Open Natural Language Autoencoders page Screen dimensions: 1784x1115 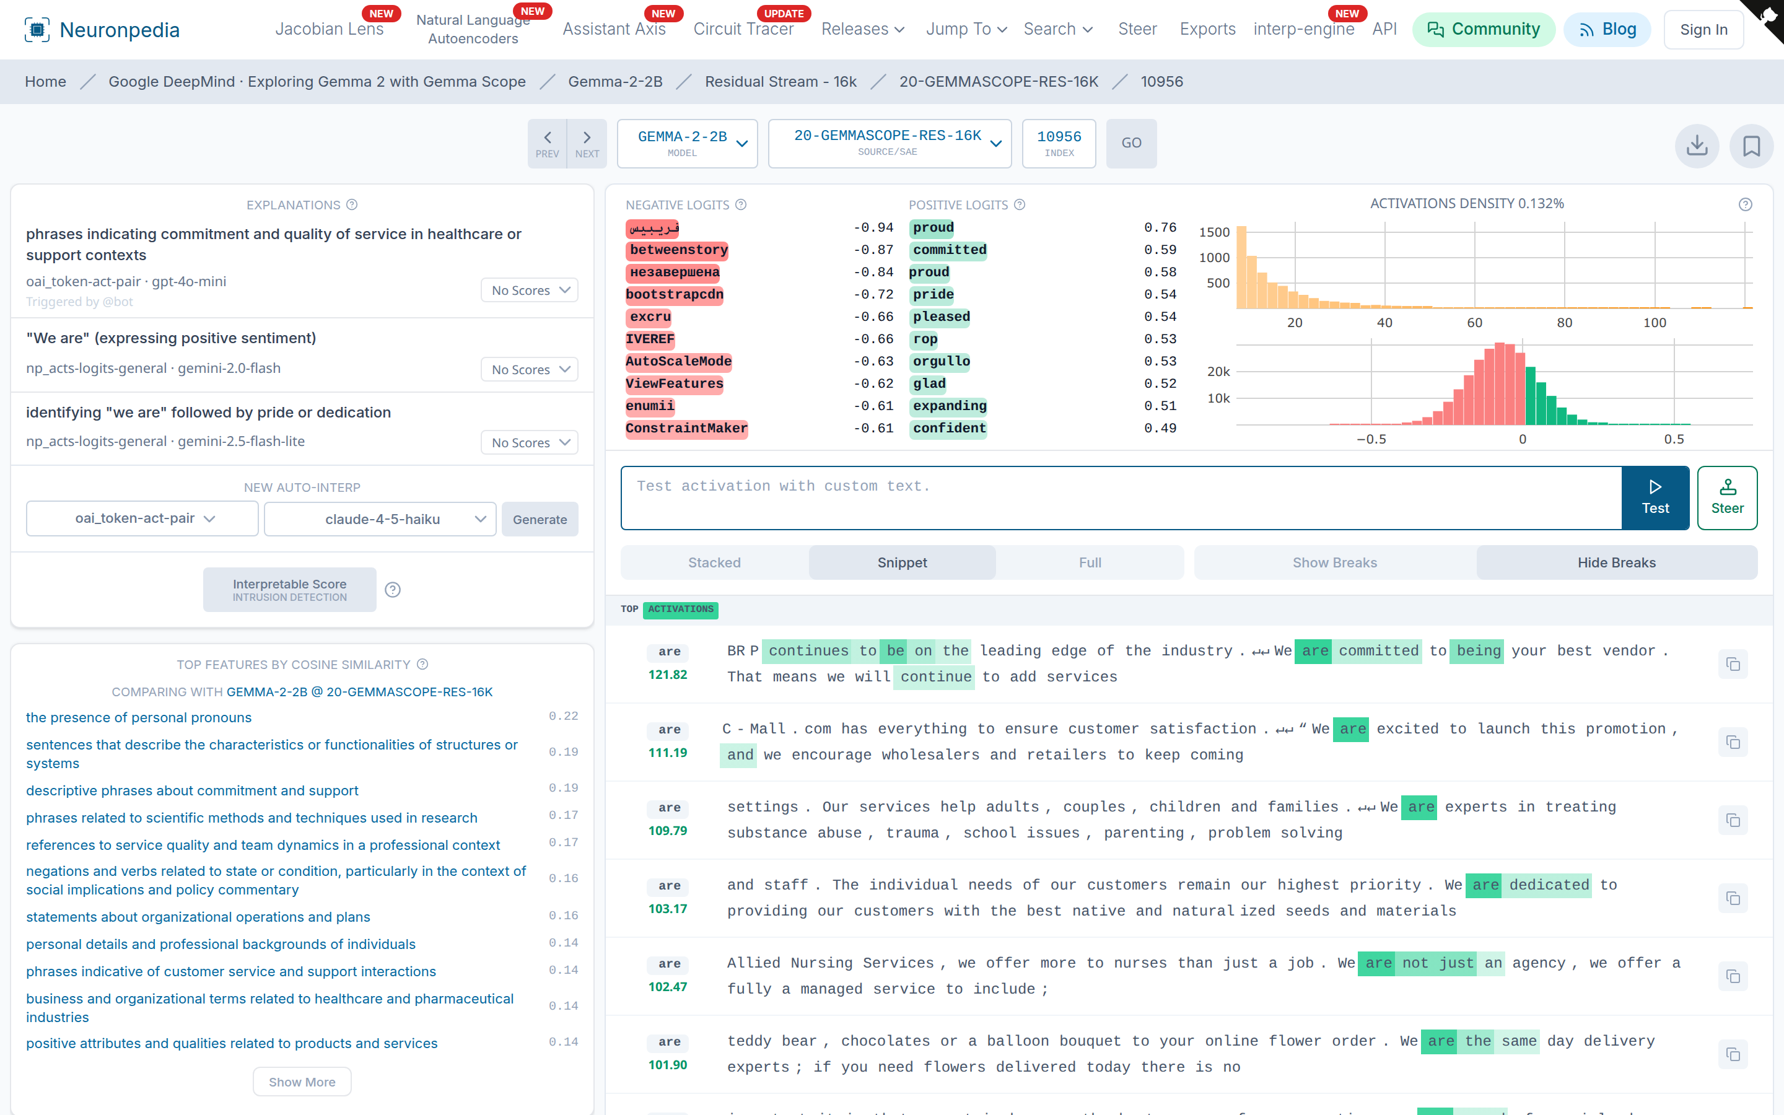click(473, 28)
